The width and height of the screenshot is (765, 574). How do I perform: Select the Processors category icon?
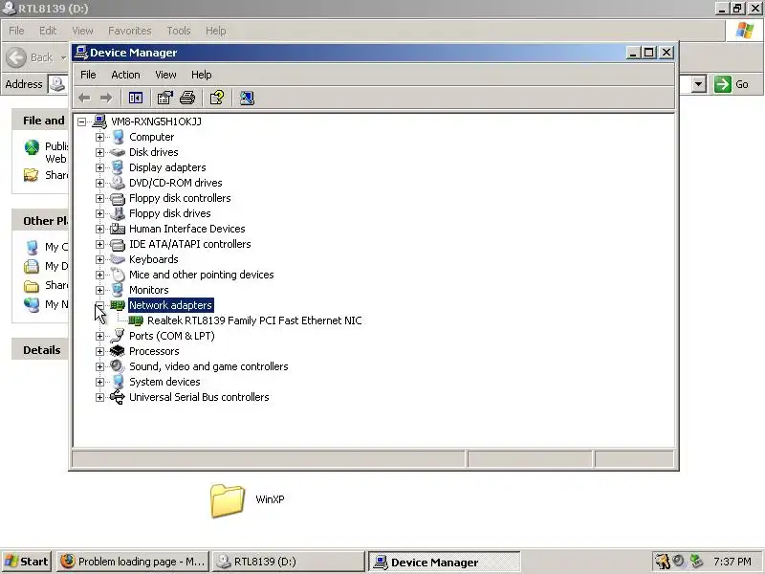pos(118,351)
